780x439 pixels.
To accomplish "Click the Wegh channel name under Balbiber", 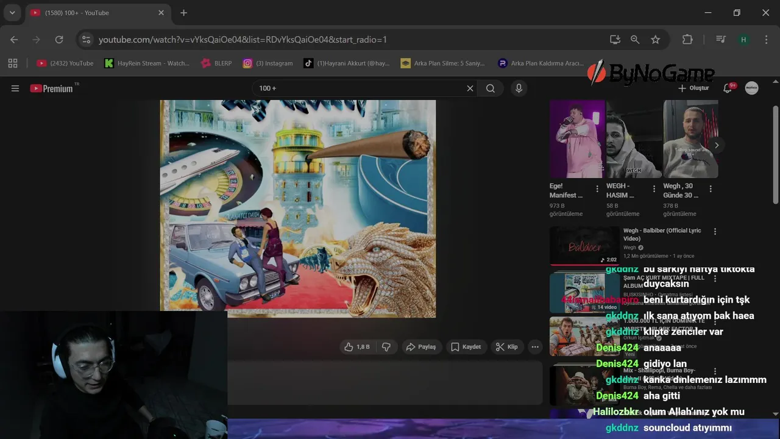I will [x=630, y=248].
